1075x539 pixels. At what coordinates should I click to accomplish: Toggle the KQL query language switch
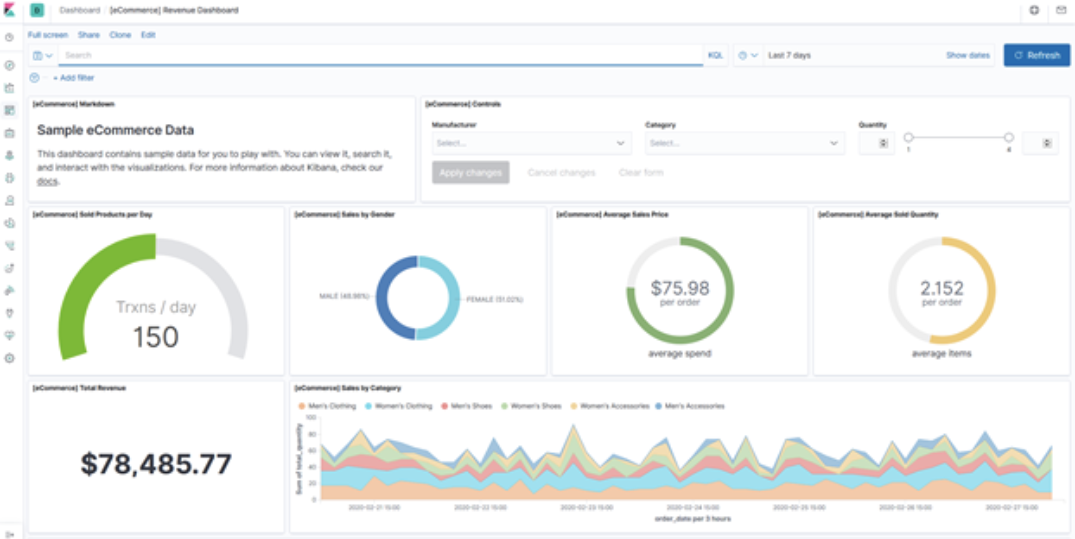point(715,55)
